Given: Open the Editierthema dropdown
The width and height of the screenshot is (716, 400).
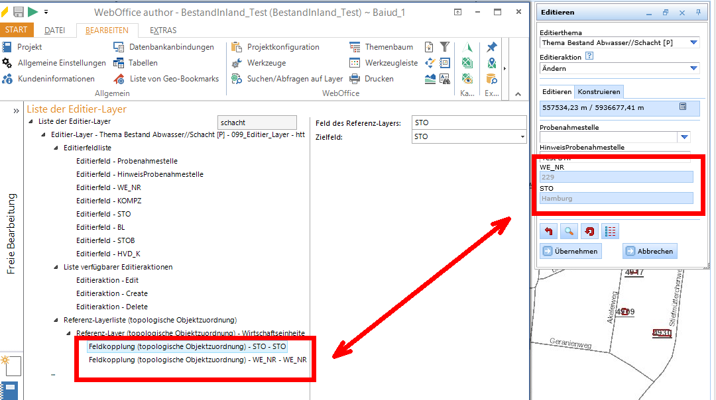Looking at the screenshot, I should click(x=693, y=43).
